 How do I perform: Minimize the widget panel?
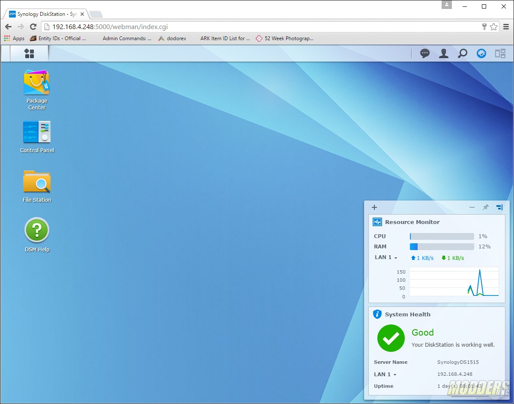click(472, 207)
